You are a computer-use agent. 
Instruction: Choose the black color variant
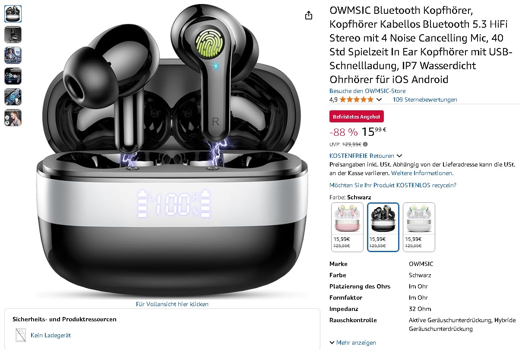383,227
